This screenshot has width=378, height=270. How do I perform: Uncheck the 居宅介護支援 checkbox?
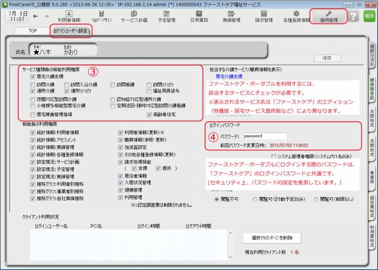pyautogui.click(x=33, y=77)
